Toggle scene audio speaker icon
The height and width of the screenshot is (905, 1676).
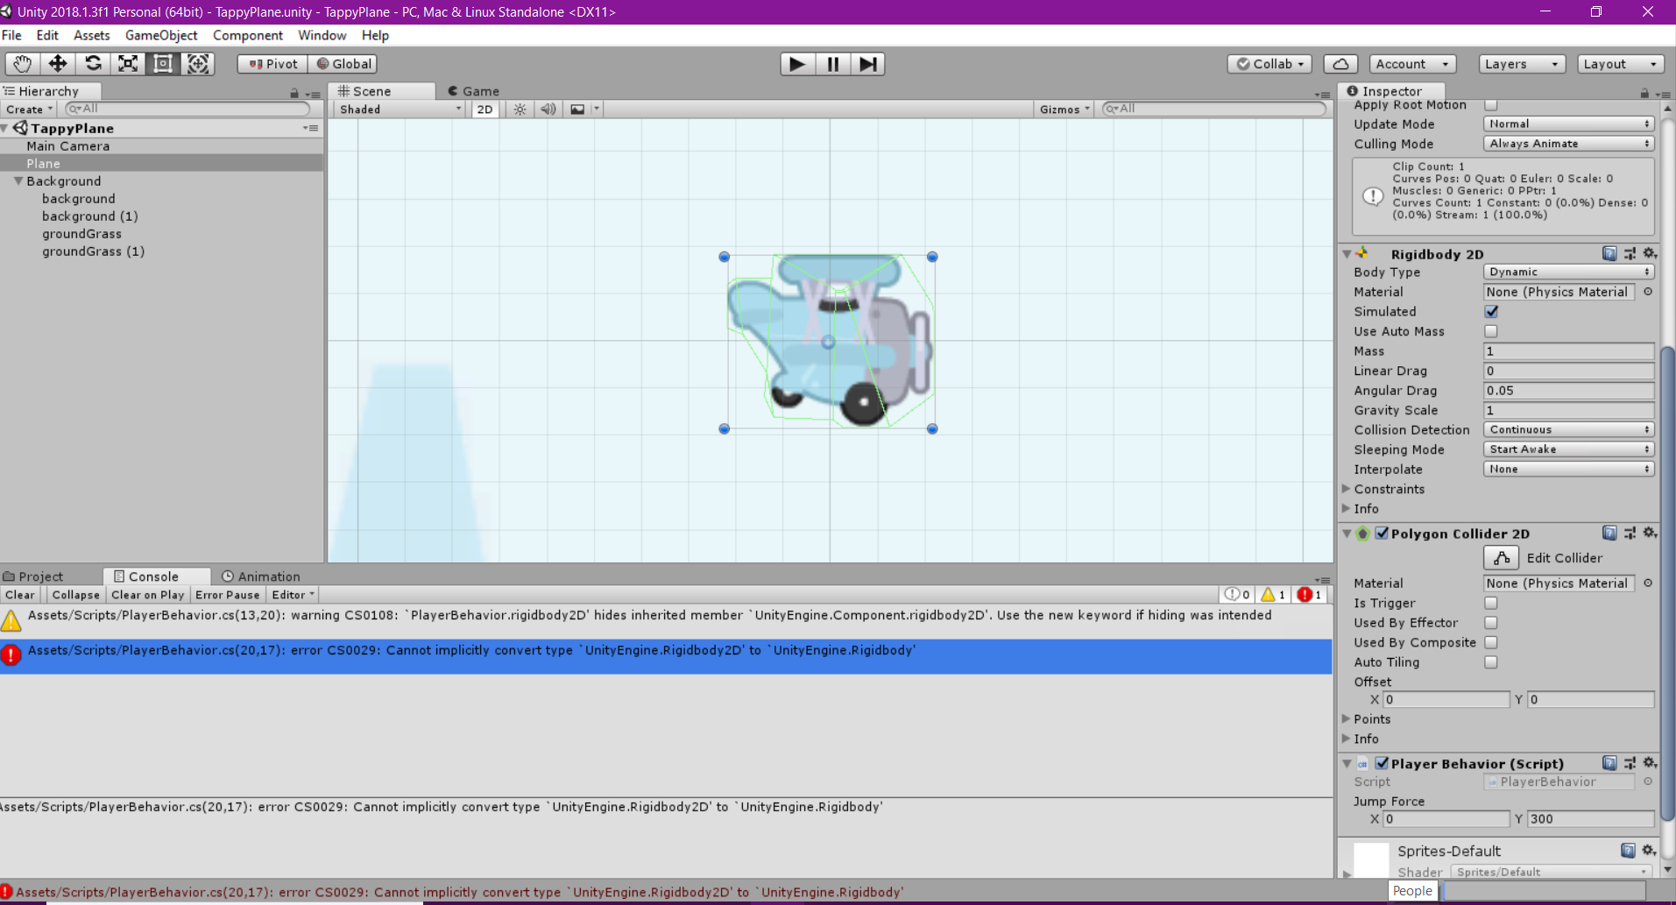pyautogui.click(x=548, y=110)
